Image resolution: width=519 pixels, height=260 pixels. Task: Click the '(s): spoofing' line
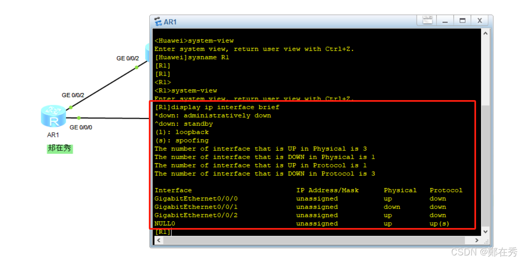181,140
